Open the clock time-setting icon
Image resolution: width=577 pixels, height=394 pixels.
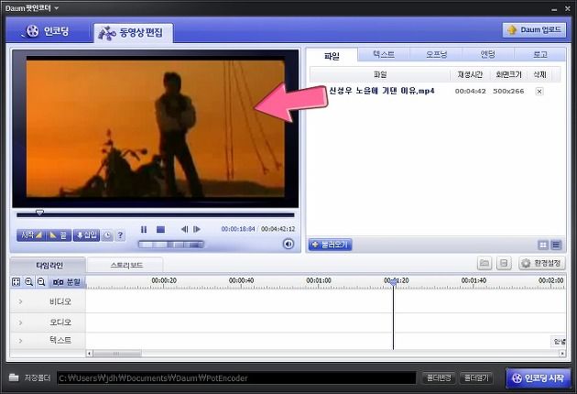[x=107, y=235]
